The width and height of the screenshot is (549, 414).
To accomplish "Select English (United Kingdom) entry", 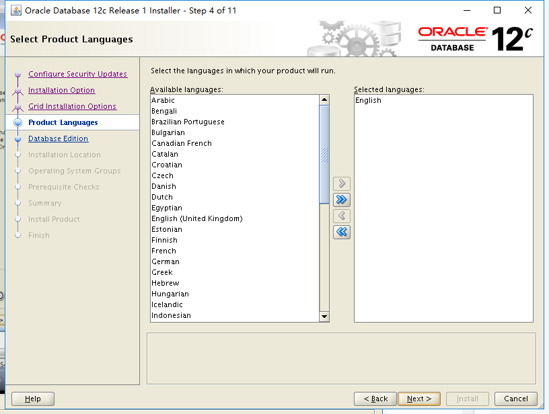I will (235, 218).
